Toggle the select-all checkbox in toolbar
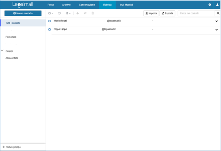 pos(50,13)
